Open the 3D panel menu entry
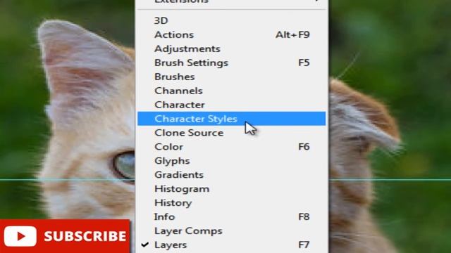 point(232,20)
